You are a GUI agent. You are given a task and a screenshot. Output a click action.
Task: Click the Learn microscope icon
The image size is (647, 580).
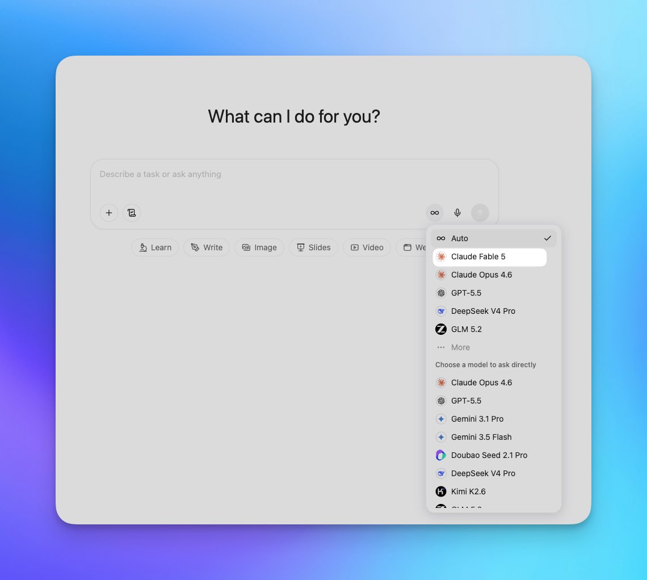pos(143,247)
